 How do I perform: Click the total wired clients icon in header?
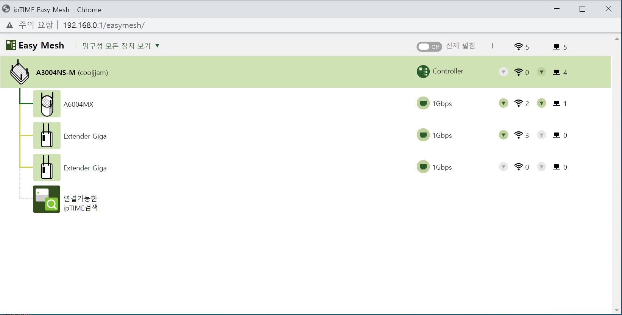(557, 47)
